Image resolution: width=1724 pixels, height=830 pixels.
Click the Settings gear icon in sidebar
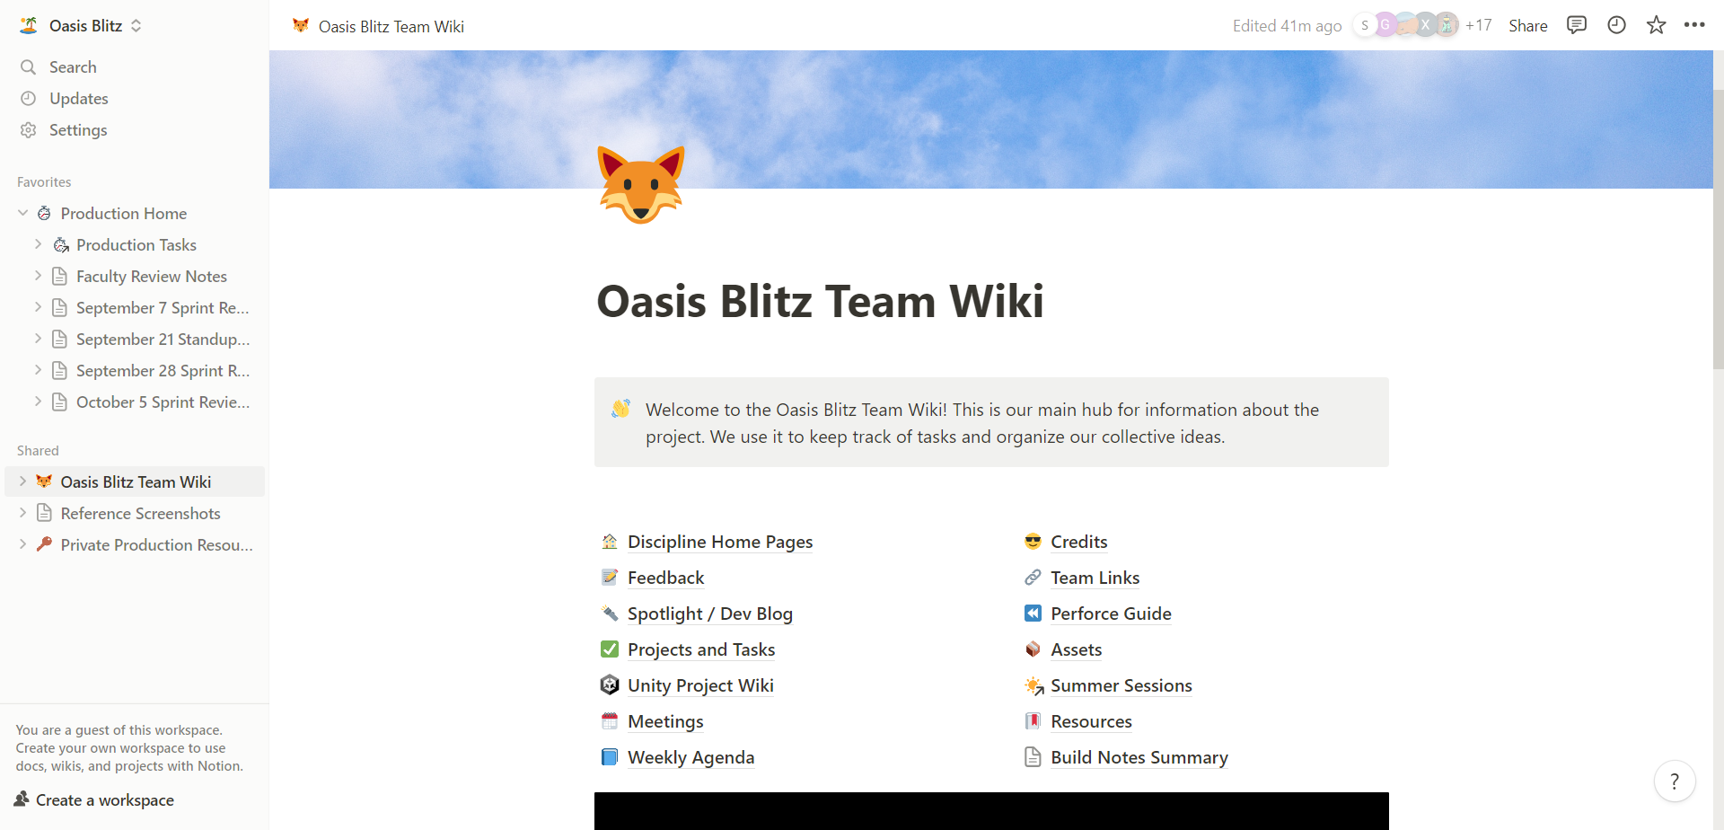(x=29, y=130)
